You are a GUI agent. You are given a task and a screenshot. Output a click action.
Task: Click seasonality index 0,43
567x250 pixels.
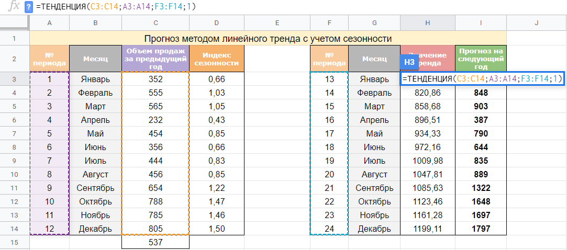click(x=217, y=120)
